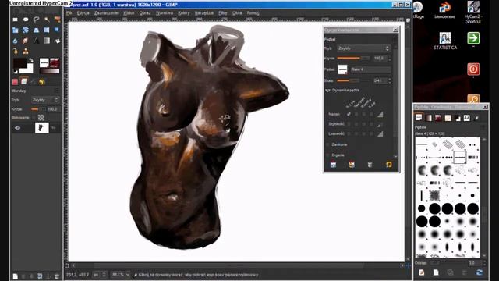Screen dimensions: 499x281
Task: Open units dropdown in status bar
Action: point(99,275)
